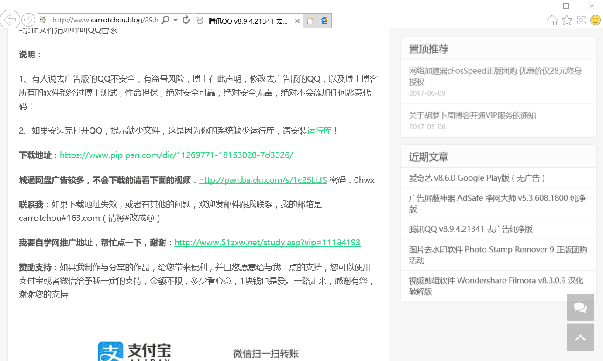Minimize the browser window

[x=541, y=6]
